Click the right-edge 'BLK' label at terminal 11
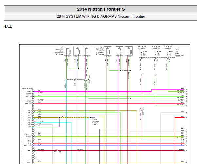This screenshot has width=197, height=164. tap(183, 128)
